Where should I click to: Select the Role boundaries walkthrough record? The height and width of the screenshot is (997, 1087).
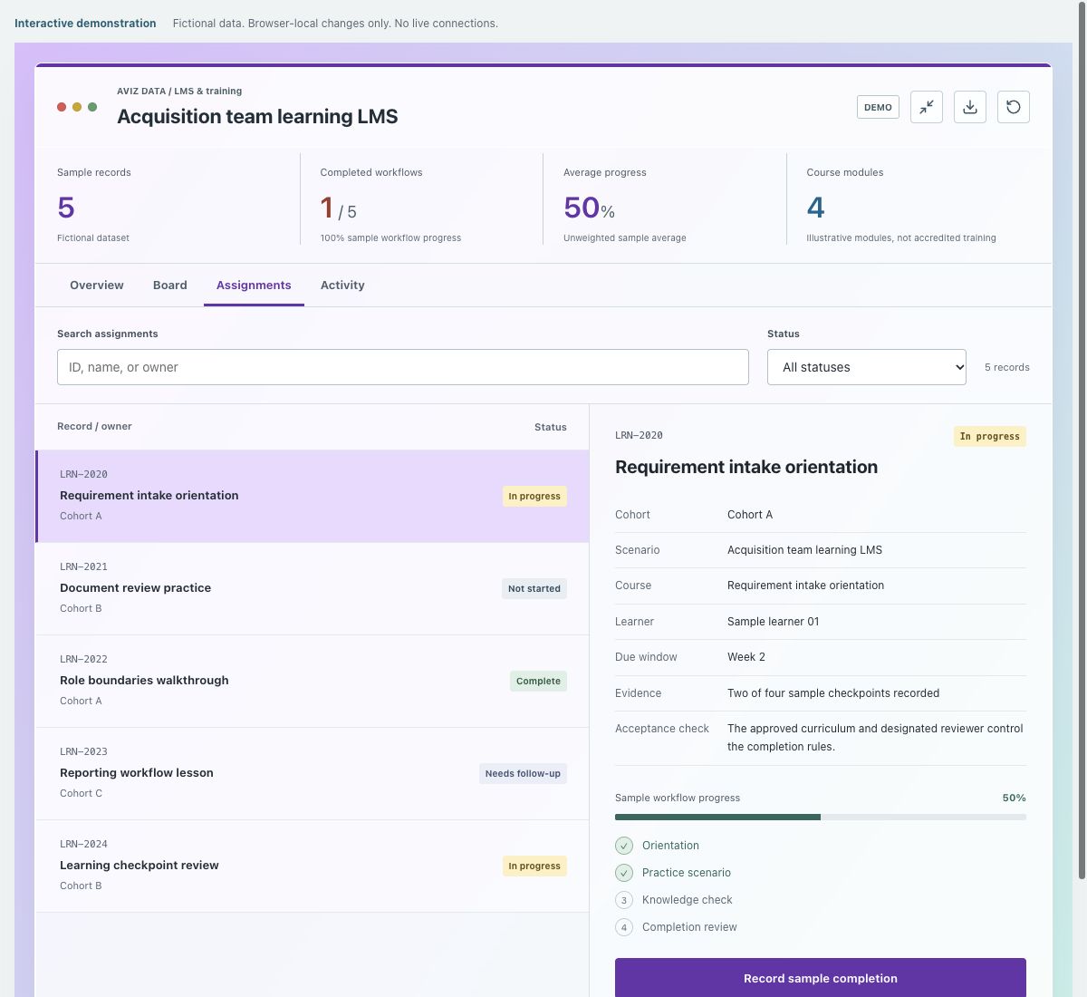pos(313,681)
